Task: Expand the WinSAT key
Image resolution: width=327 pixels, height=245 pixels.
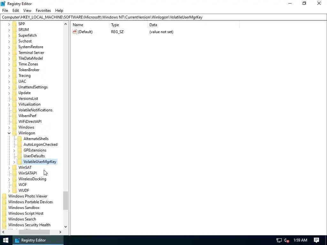Action: click(9, 168)
